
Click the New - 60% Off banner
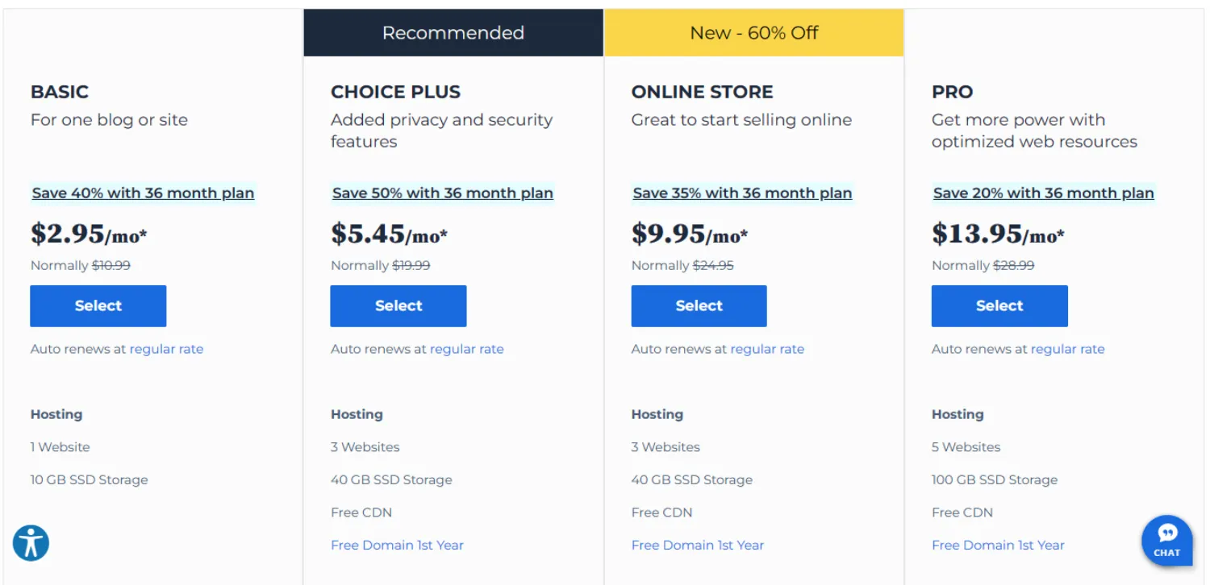(x=754, y=33)
